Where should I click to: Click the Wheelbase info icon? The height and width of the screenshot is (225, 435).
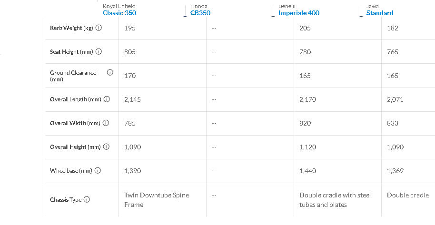[98, 171]
